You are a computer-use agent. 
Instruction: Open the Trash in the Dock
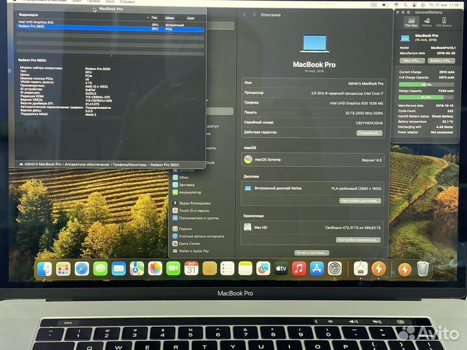(x=422, y=269)
